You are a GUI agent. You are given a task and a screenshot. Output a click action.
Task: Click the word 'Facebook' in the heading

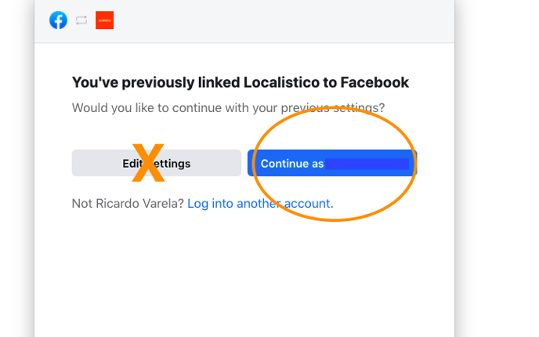pyautogui.click(x=374, y=82)
